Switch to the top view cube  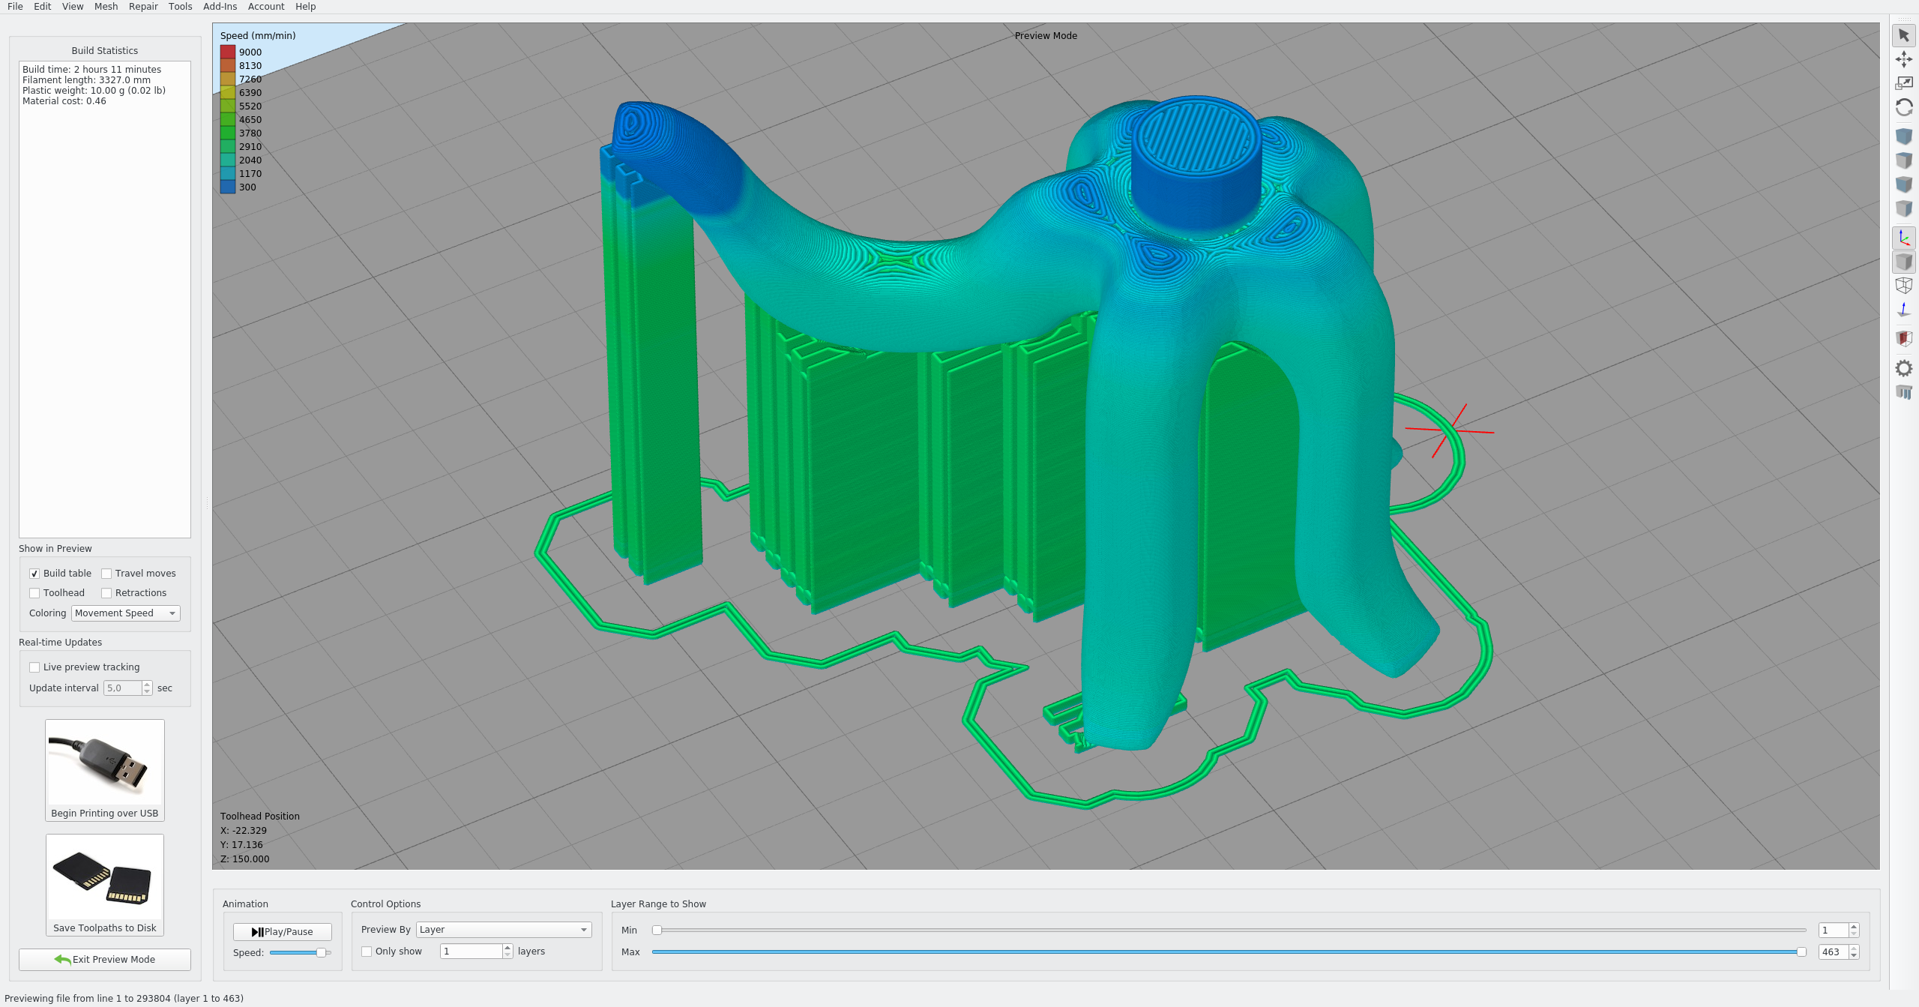[x=1903, y=160]
